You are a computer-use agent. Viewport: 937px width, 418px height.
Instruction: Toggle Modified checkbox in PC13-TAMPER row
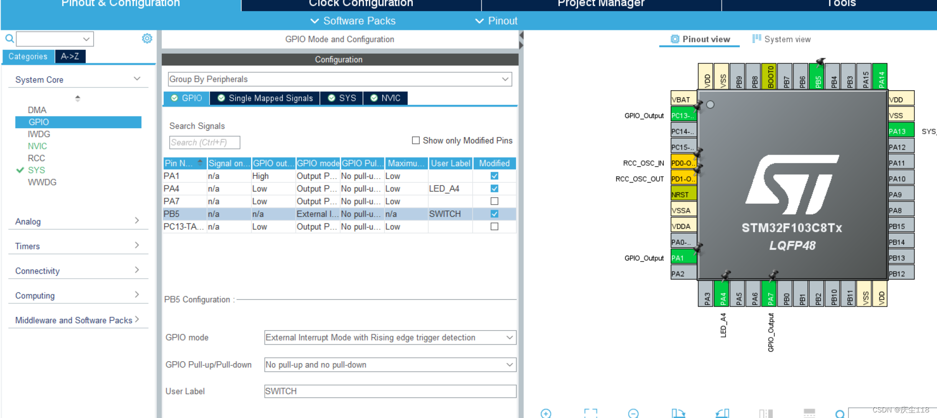(494, 226)
